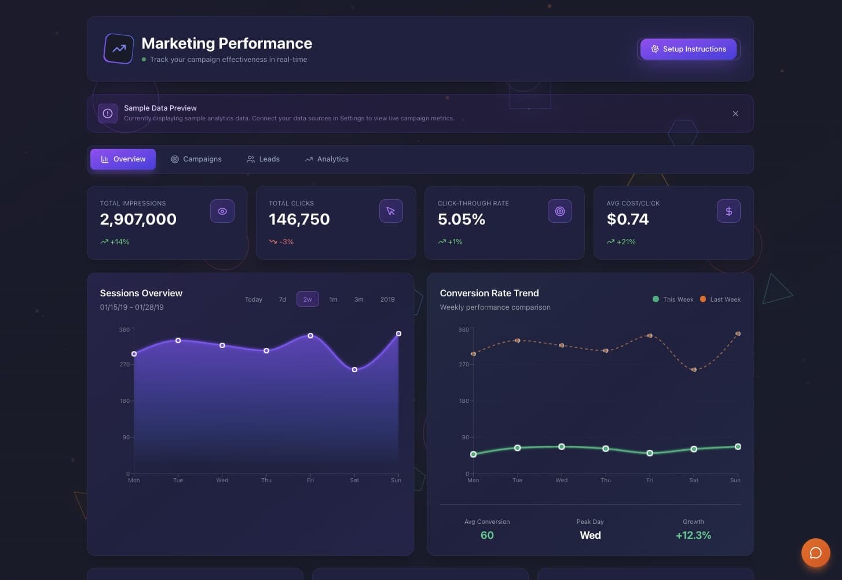The height and width of the screenshot is (580, 842).
Task: Go to the Analytics tab
Action: pos(327,159)
